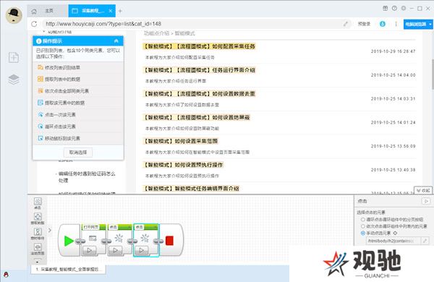The height and width of the screenshot is (282, 434).
Task: Open article 如何设置防屏蔽 link
Action: point(196,117)
